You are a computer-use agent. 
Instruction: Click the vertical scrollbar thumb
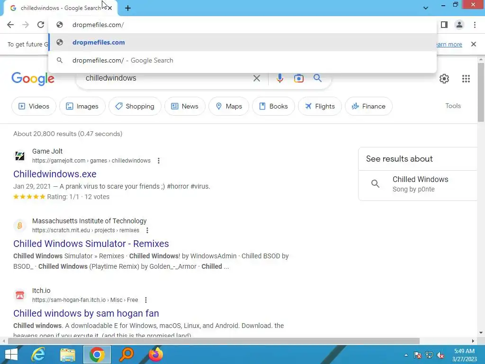[481, 92]
